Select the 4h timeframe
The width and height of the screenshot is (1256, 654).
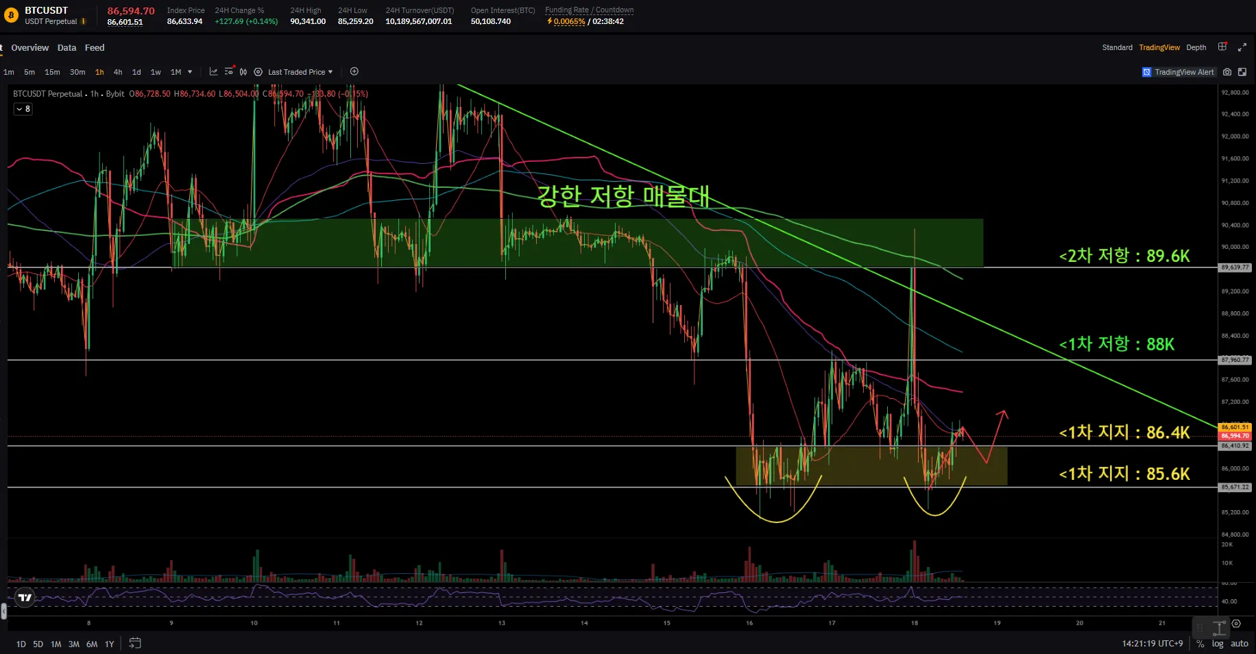tap(118, 72)
